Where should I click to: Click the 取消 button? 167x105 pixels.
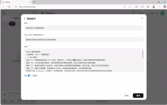pyautogui.click(x=127, y=96)
